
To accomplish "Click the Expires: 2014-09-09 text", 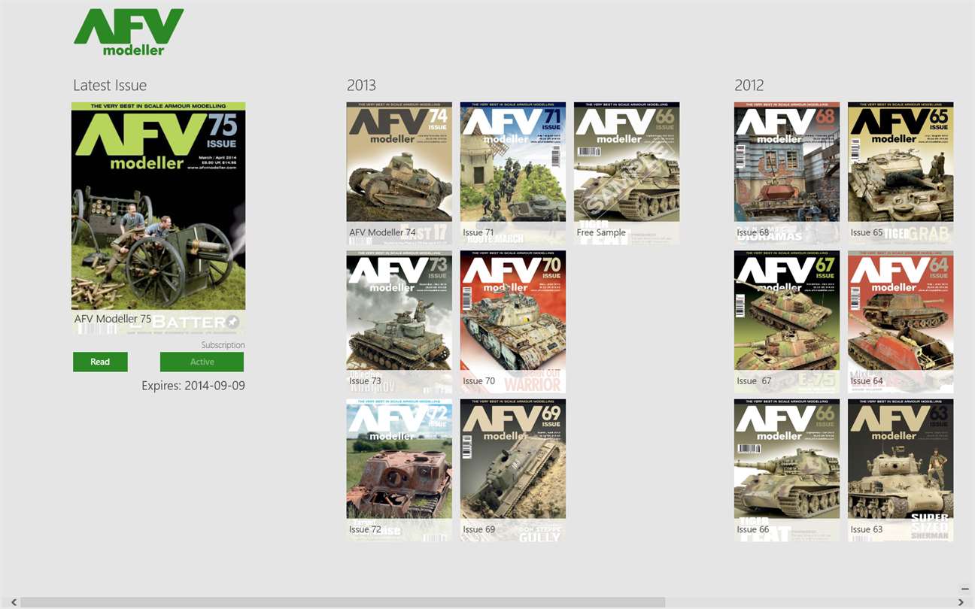I will tap(193, 386).
